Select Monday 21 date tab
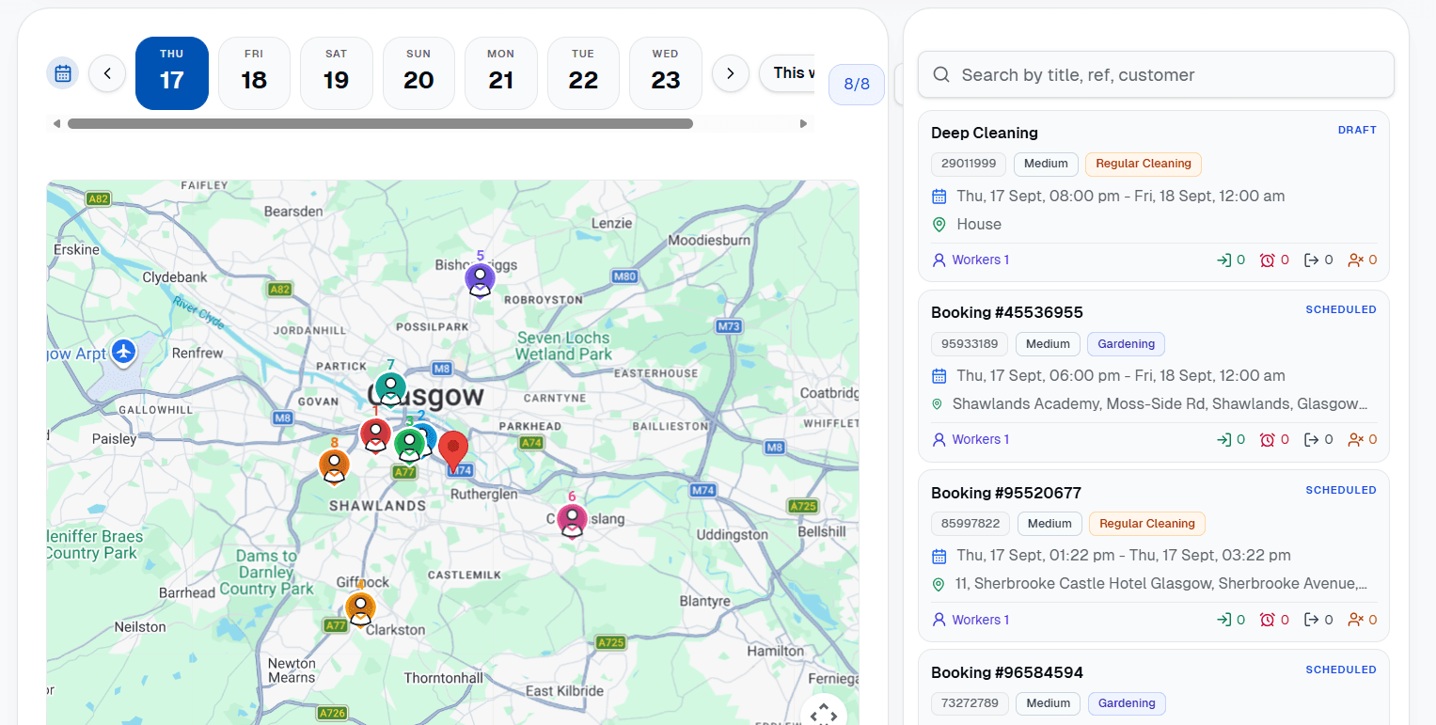This screenshot has width=1436, height=725. click(501, 73)
